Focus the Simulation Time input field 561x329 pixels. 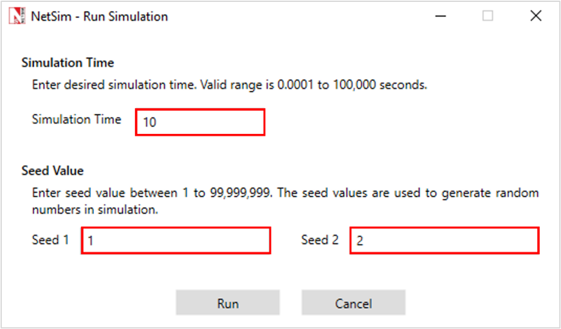coord(199,122)
